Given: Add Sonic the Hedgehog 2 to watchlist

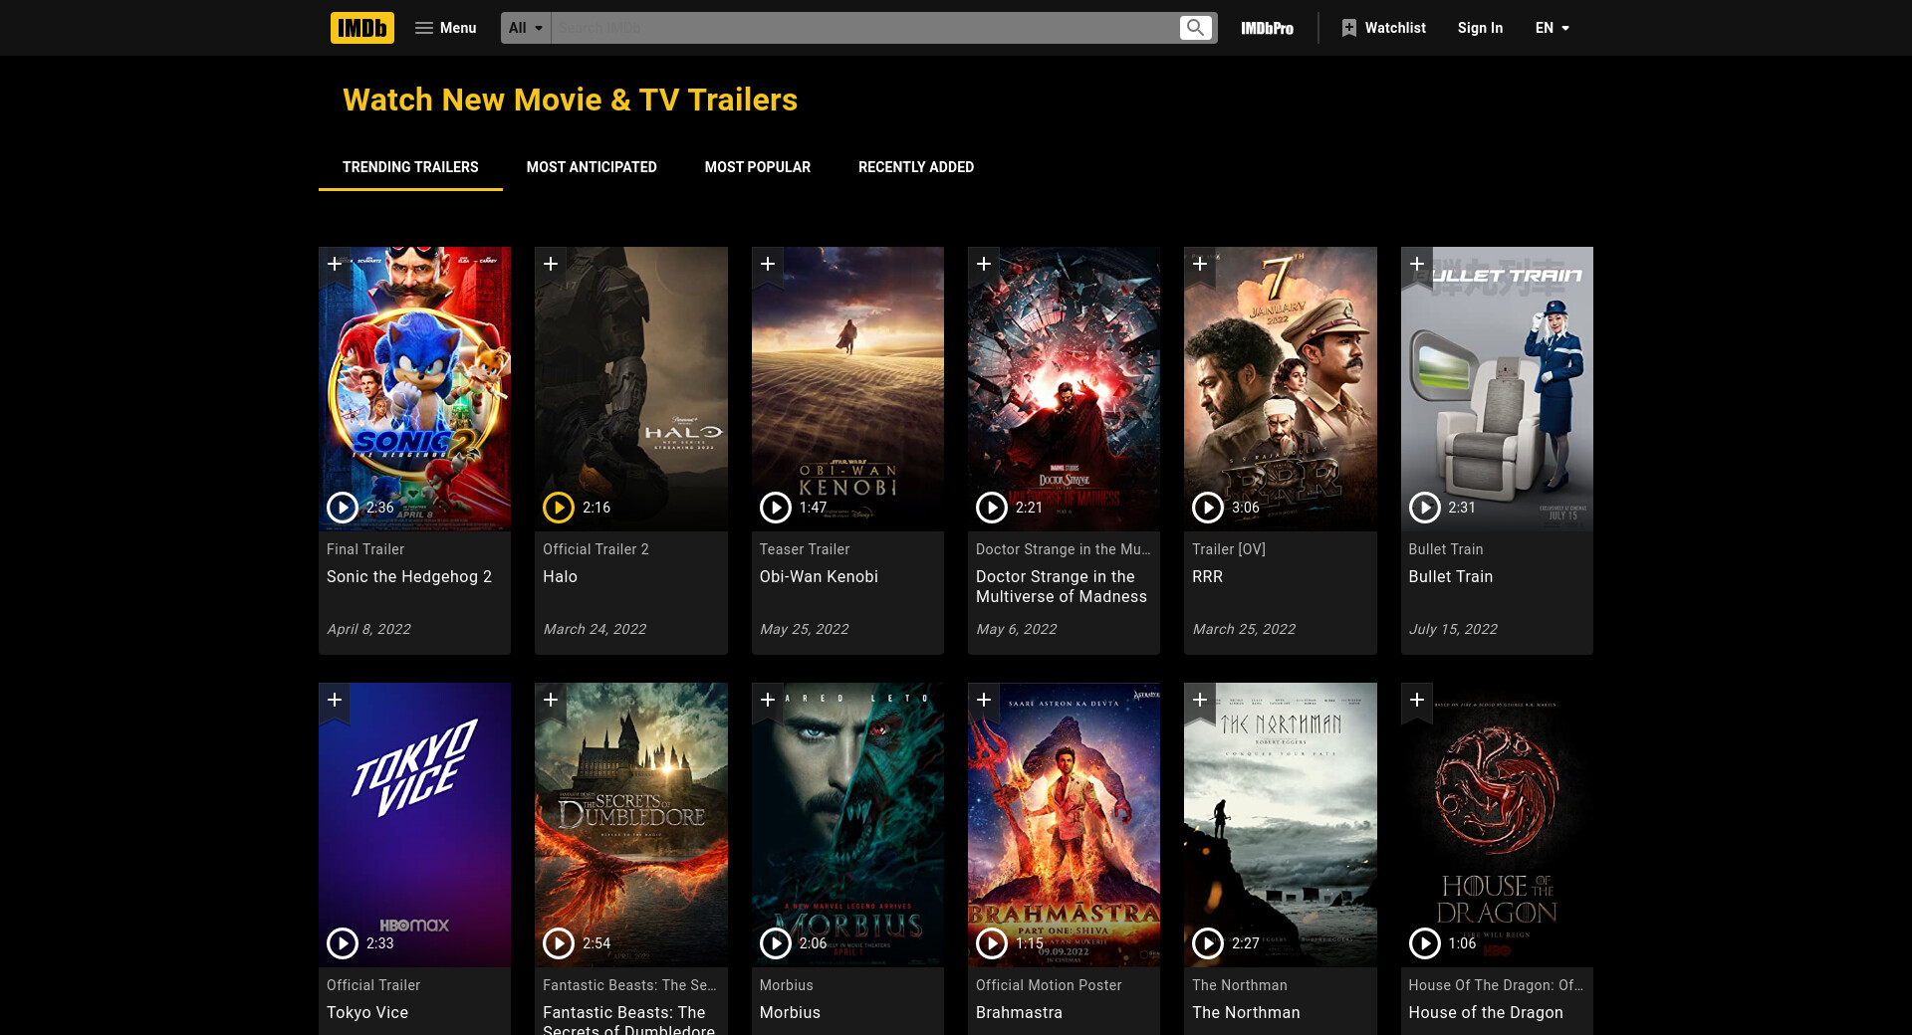Looking at the screenshot, I should pos(335,264).
